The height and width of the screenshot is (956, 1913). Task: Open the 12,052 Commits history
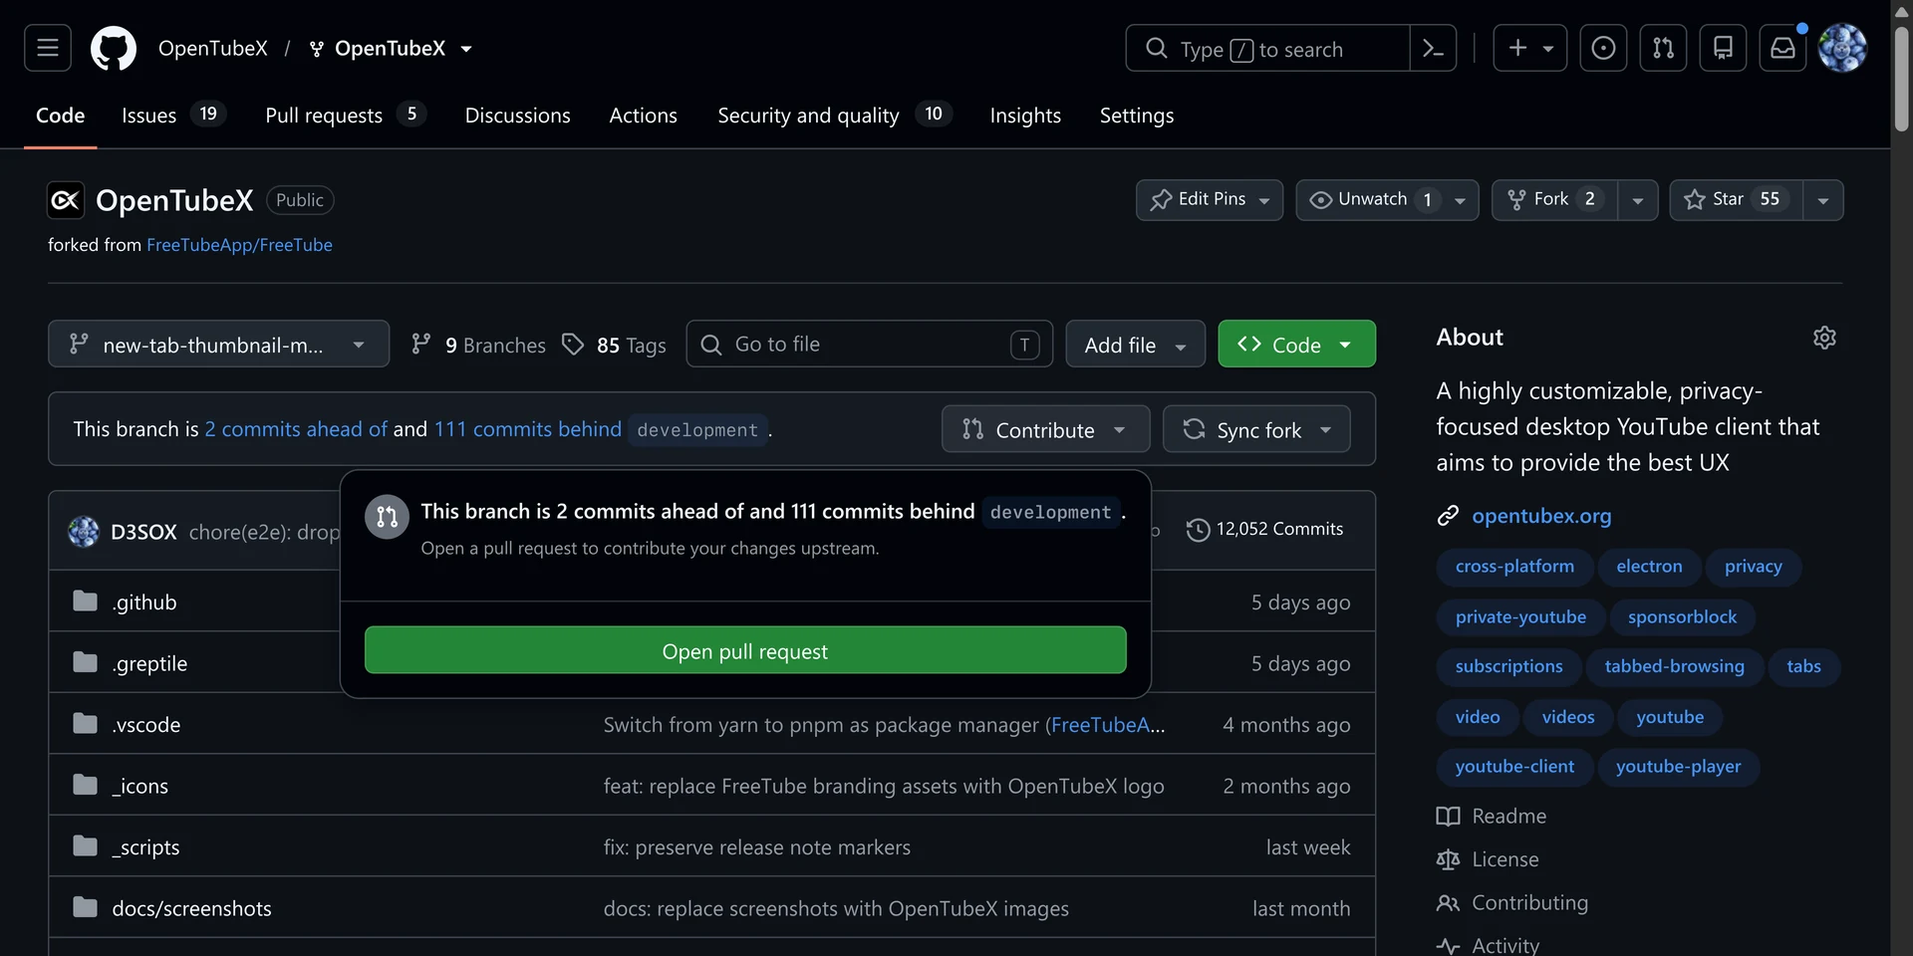click(x=1264, y=529)
